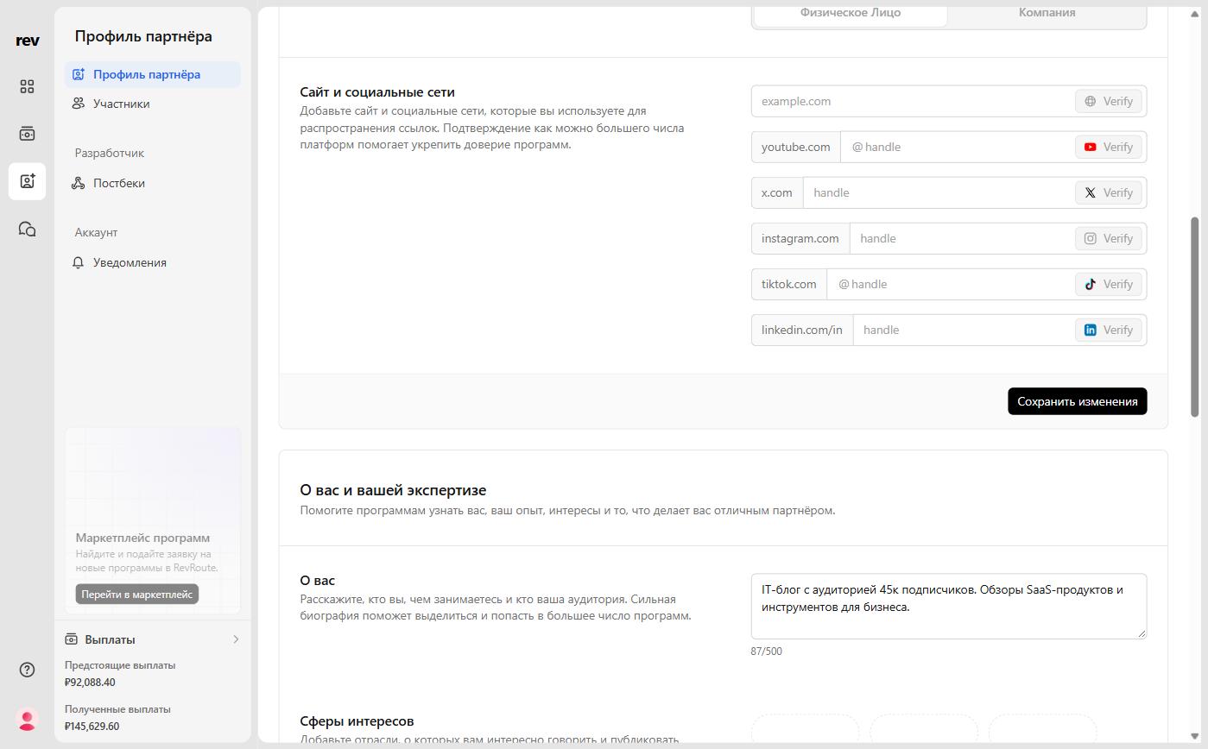Click Перейти в маркетплейс button
1208x749 pixels.
(x=137, y=595)
